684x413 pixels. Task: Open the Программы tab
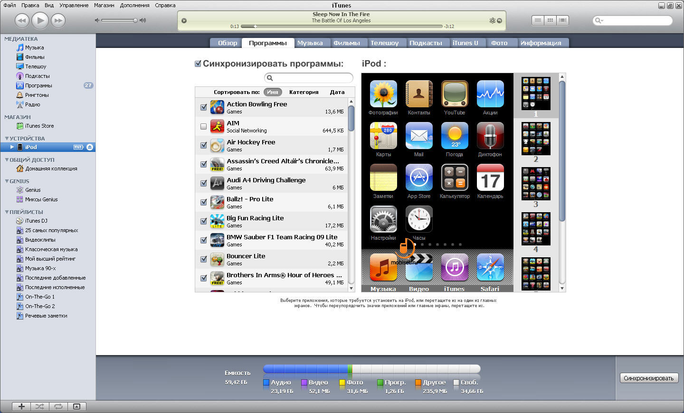pyautogui.click(x=268, y=43)
